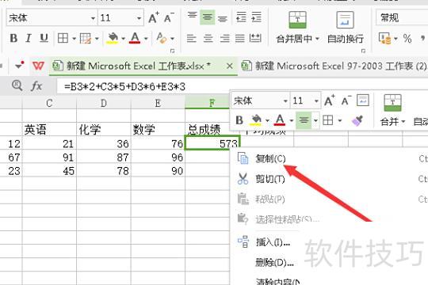Click the percent style icon

(x=407, y=39)
